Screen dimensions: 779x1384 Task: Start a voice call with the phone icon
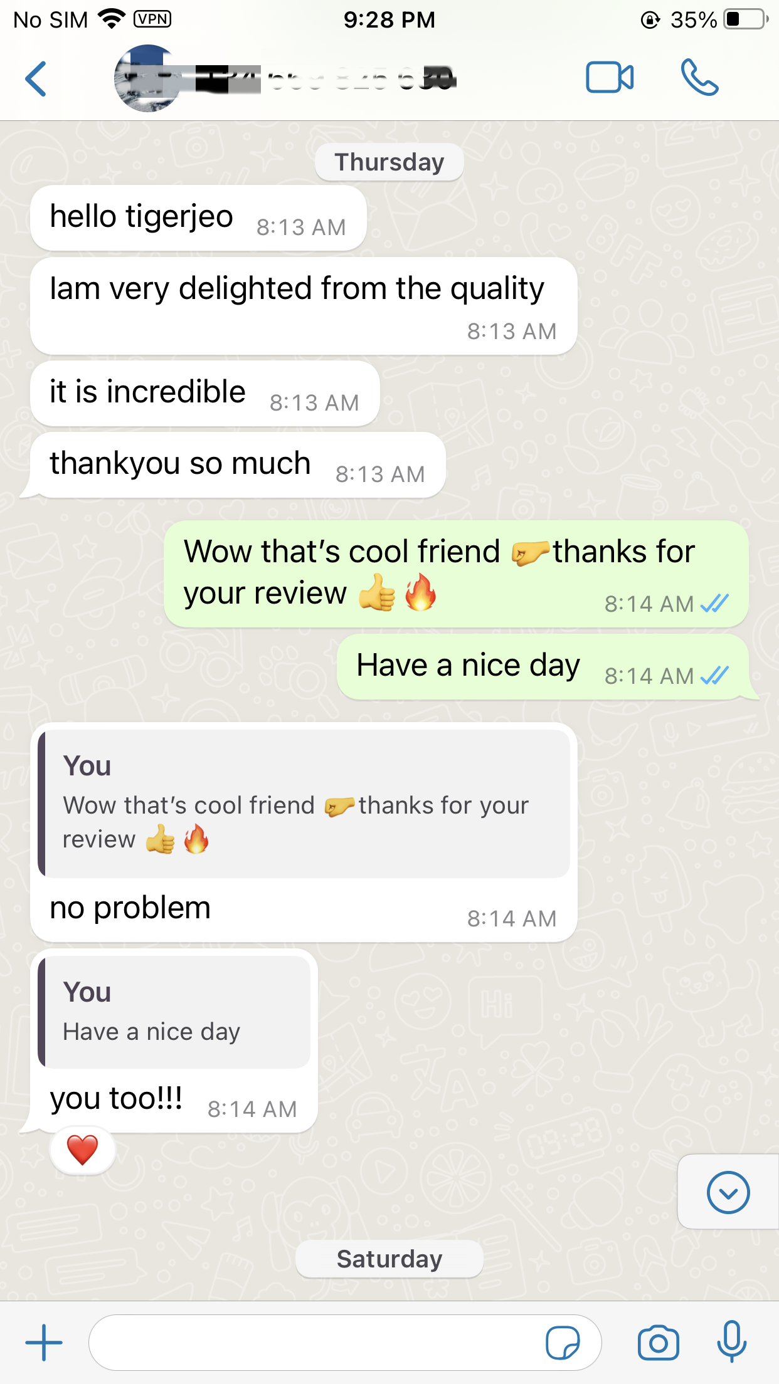699,78
